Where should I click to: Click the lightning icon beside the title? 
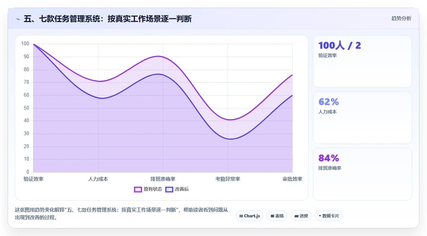pos(18,19)
